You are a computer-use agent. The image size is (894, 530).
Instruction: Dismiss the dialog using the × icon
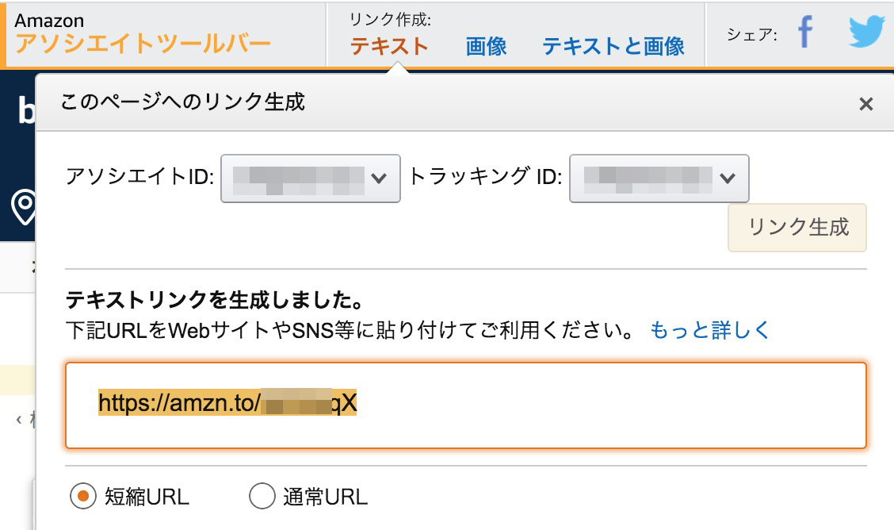coord(865,104)
